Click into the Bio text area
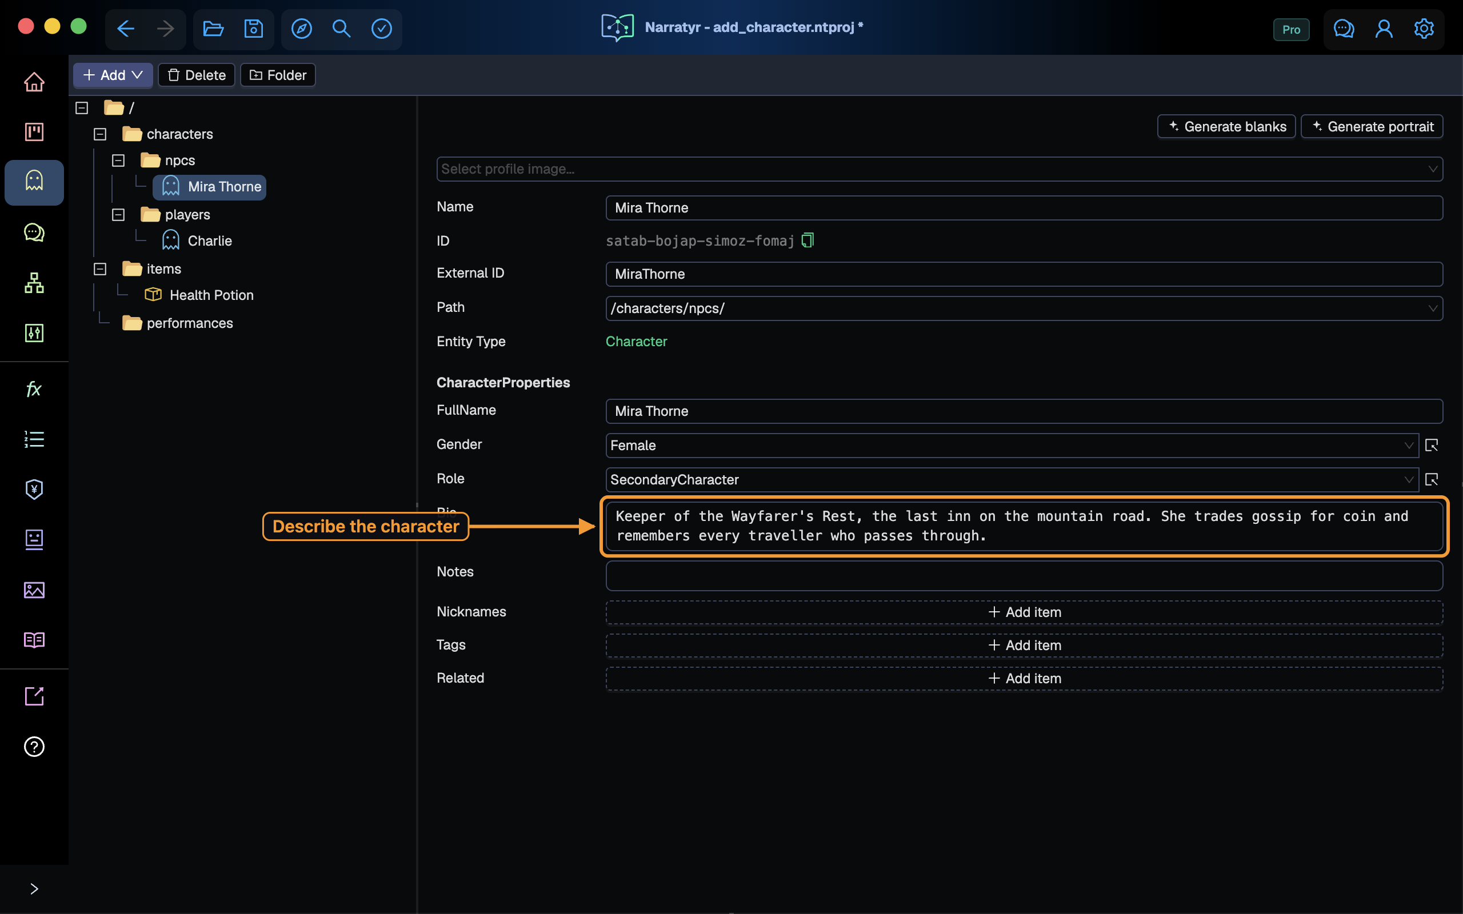 click(x=1024, y=527)
